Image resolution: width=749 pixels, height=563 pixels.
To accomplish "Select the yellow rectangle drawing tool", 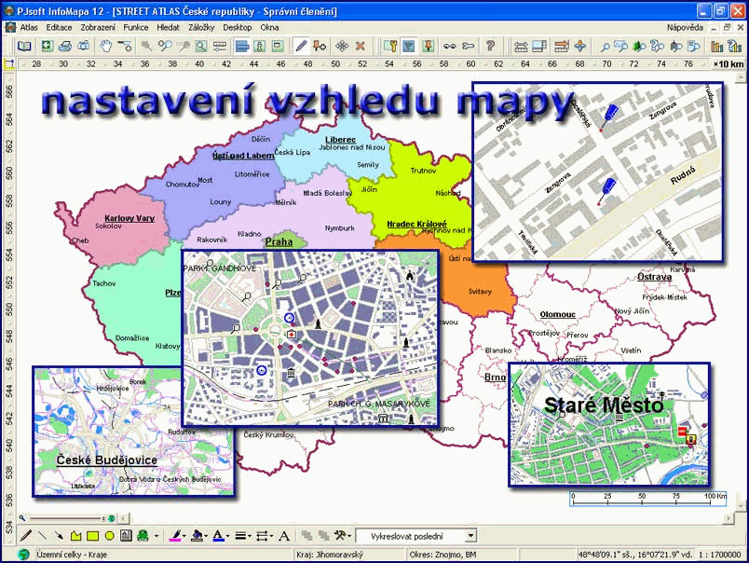I will (92, 536).
